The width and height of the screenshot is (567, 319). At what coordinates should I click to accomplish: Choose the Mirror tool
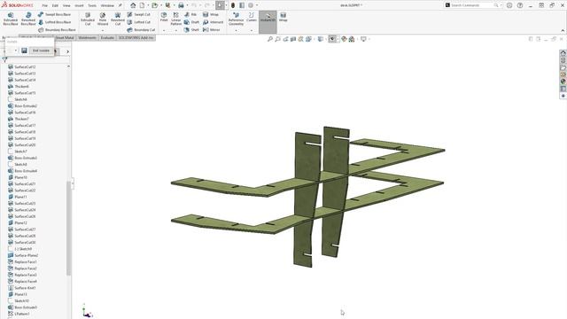click(x=212, y=29)
